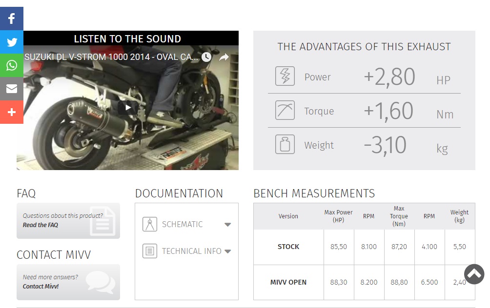490x308 pixels.
Task: Click the FAQ document icon
Action: coord(102,221)
